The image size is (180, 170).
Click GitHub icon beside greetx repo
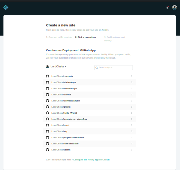coord(47,107)
